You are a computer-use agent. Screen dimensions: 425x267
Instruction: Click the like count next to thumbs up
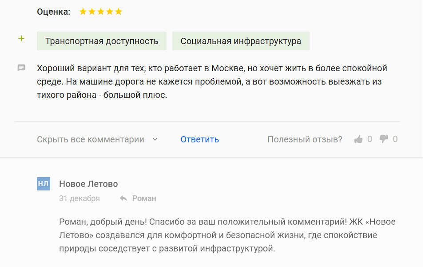tap(369, 139)
